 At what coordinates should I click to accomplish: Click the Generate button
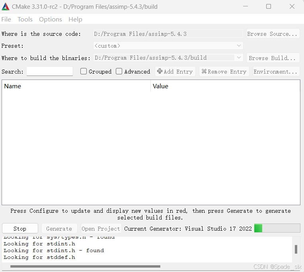59,228
